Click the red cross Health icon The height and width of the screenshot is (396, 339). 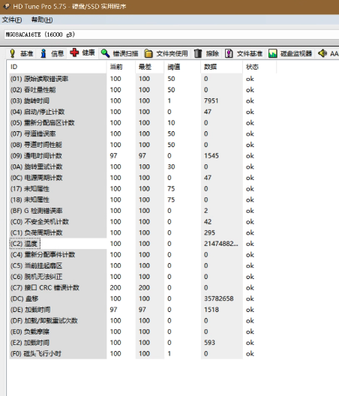pyautogui.click(x=74, y=52)
